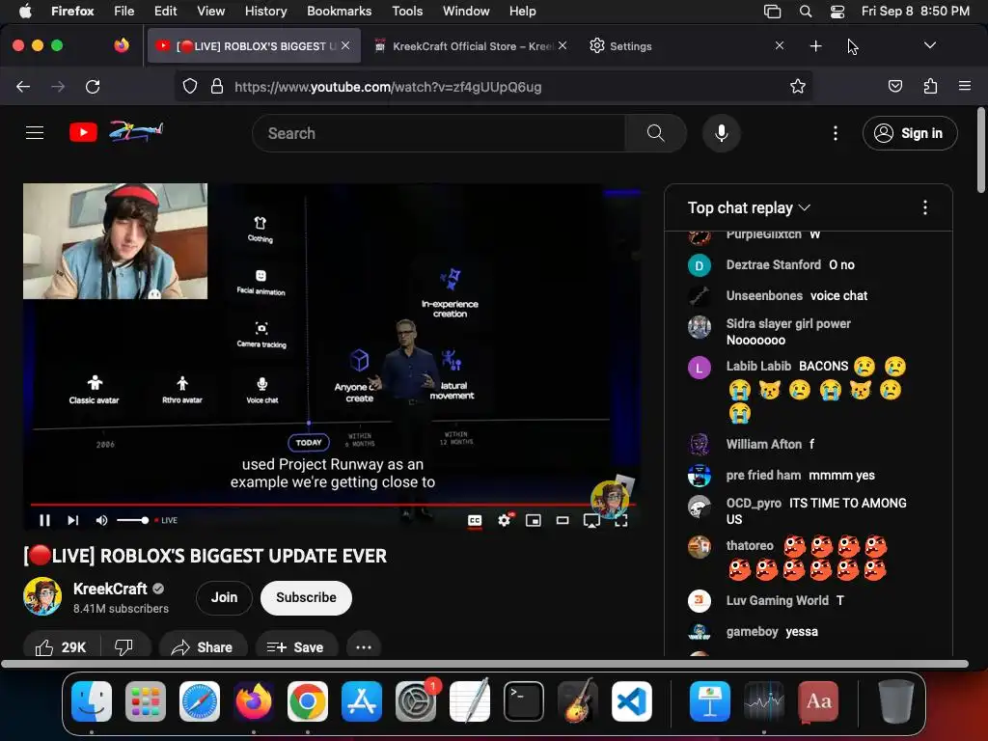Click the YouTube URL address bar
The height and width of the screenshot is (741, 988).
click(493, 87)
